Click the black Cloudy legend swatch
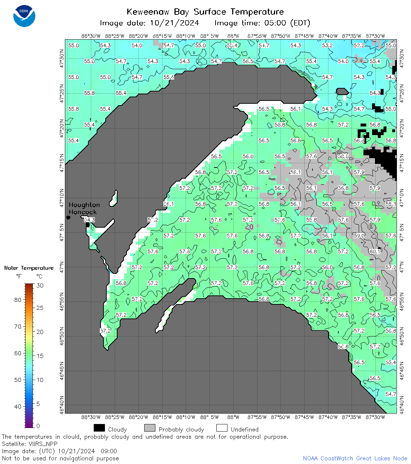The image size is (411, 464). tap(99, 428)
